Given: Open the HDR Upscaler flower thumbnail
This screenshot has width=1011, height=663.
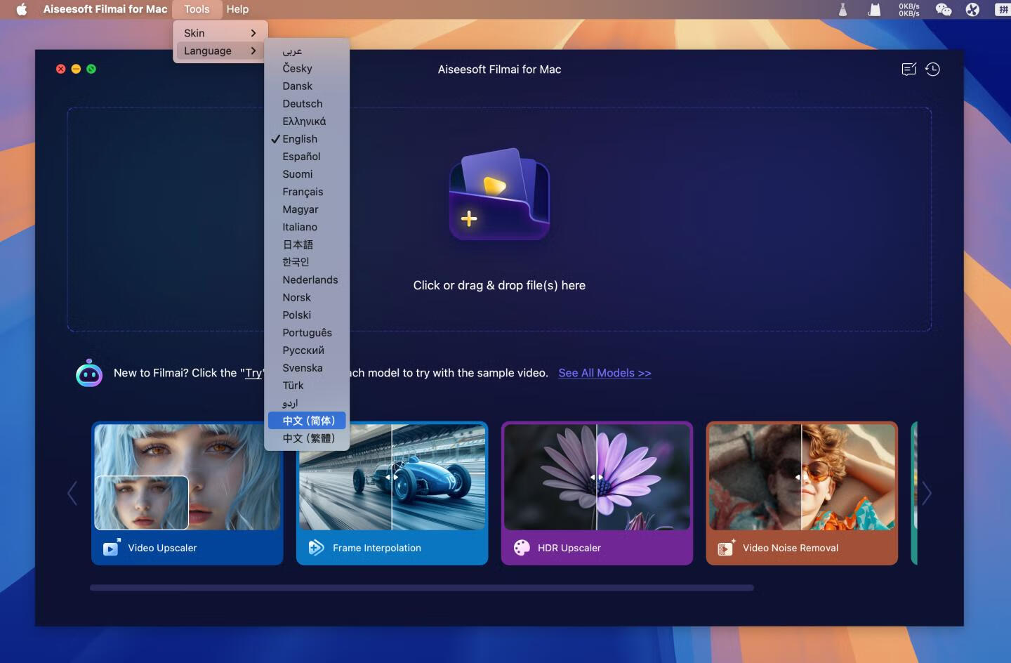Looking at the screenshot, I should pos(597,477).
